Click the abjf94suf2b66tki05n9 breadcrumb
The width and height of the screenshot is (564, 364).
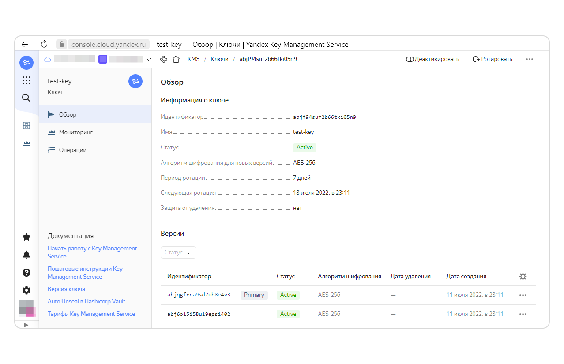[x=268, y=59]
